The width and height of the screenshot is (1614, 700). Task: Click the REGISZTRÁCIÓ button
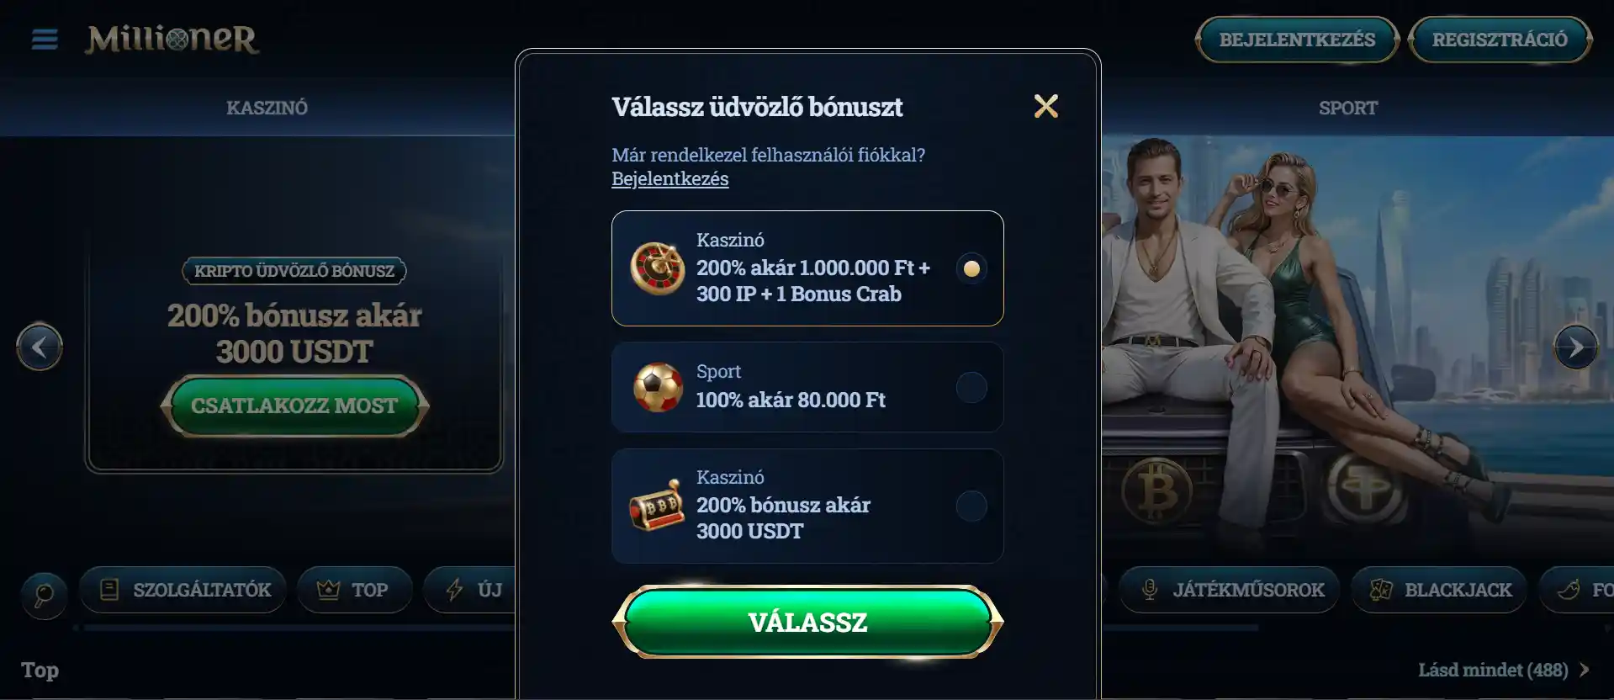(x=1500, y=40)
